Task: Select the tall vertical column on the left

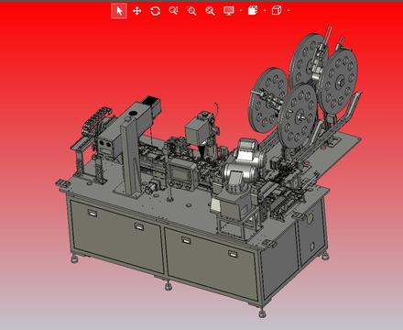Action: pyautogui.click(x=130, y=156)
